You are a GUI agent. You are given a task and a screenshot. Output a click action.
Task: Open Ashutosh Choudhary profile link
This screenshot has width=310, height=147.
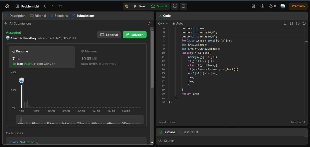[23, 38]
